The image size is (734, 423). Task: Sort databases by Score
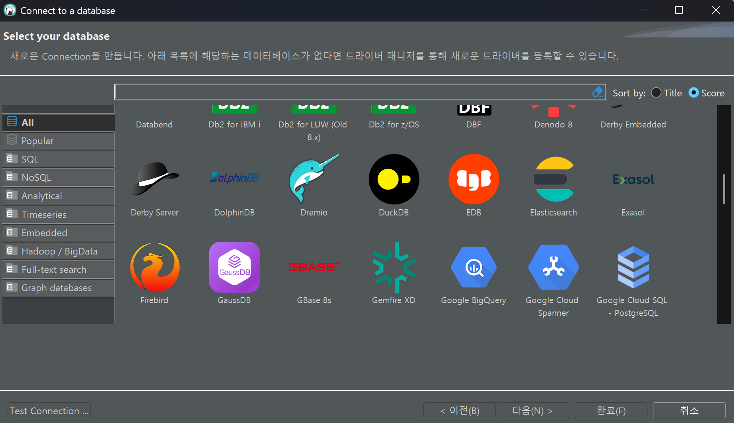pyautogui.click(x=706, y=93)
